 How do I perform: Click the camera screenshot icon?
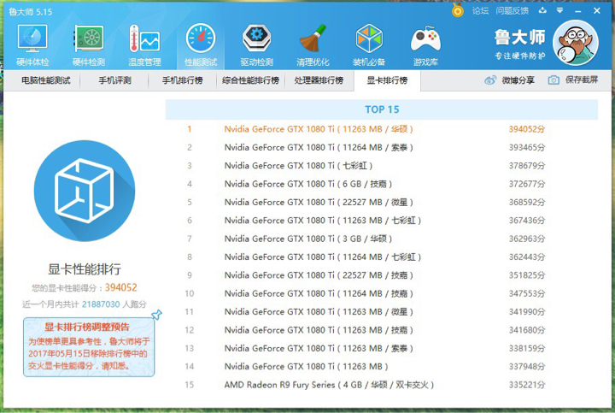[x=553, y=80]
